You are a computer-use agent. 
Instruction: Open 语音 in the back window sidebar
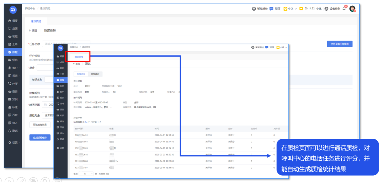pos(13,92)
